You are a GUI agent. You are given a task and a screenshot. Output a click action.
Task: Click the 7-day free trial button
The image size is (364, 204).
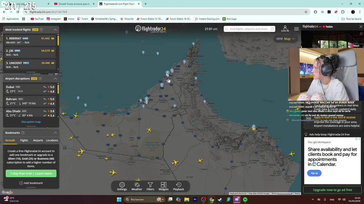[x=31, y=173]
